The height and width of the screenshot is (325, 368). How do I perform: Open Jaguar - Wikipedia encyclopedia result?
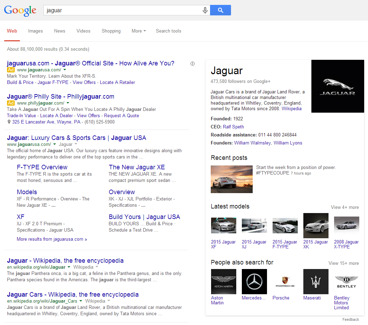pos(65,261)
